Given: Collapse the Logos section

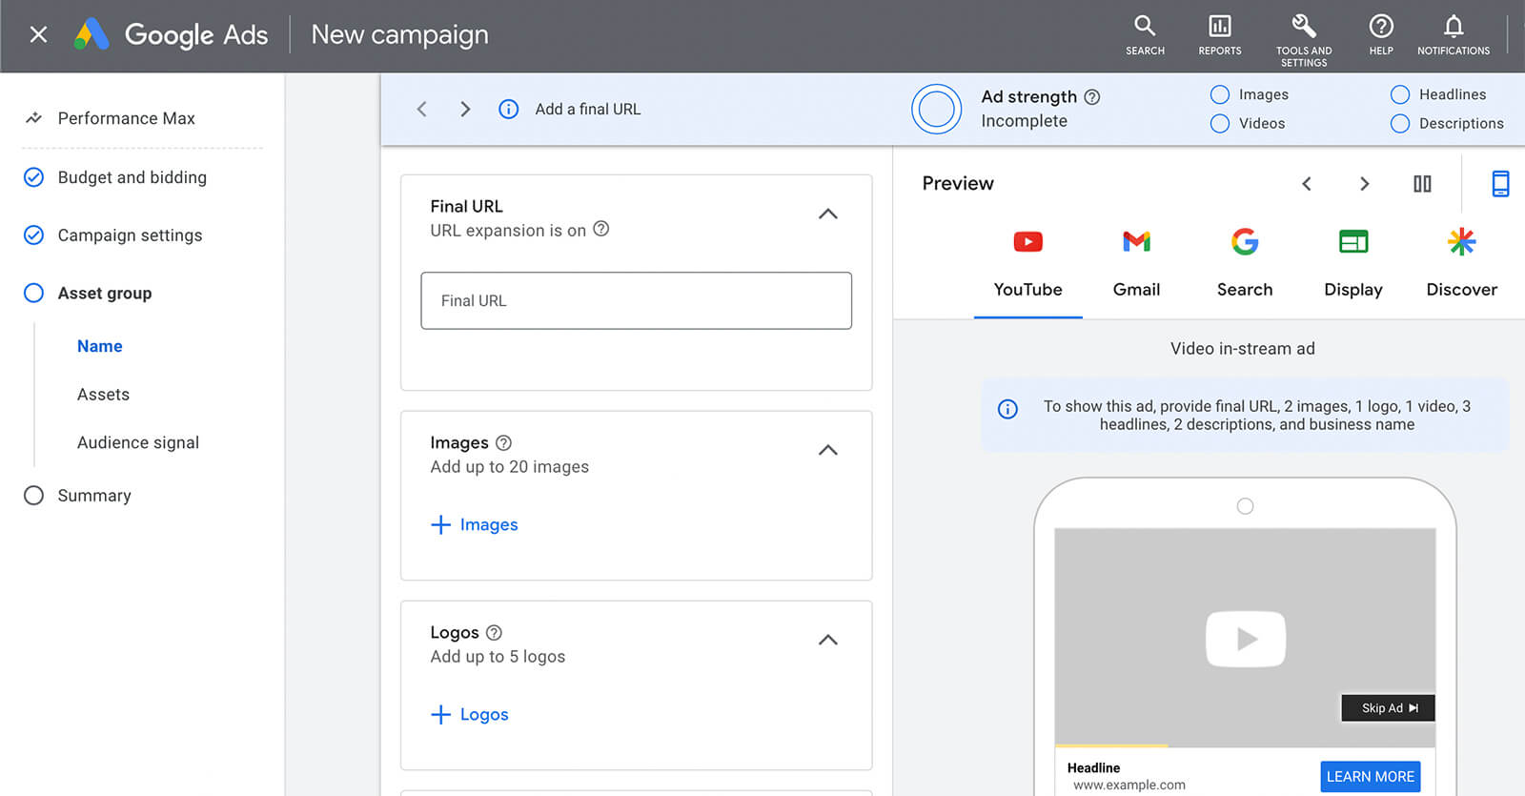Looking at the screenshot, I should (828, 640).
